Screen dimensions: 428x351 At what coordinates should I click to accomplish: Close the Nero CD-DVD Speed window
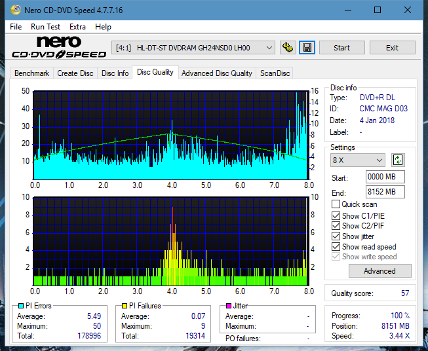coord(408,10)
